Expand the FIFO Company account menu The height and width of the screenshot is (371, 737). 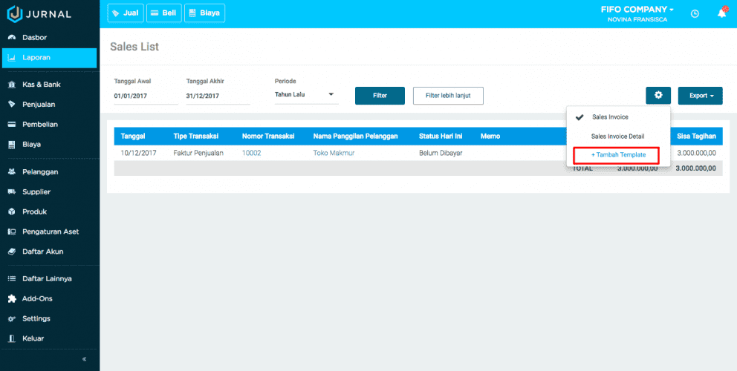[x=637, y=10]
